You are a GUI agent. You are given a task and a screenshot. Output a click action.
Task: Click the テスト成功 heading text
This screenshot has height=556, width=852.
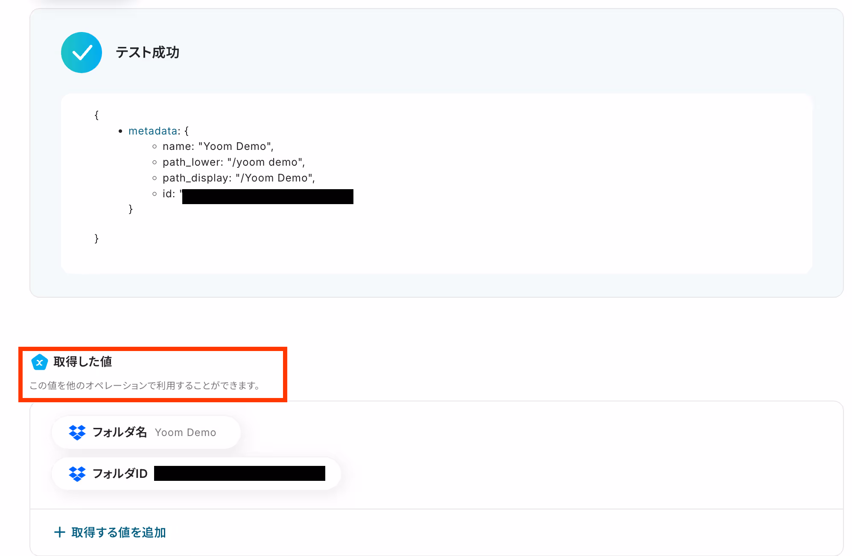click(147, 53)
